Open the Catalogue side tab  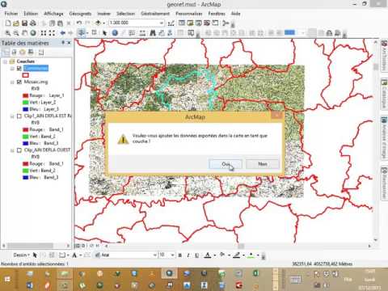(384, 93)
